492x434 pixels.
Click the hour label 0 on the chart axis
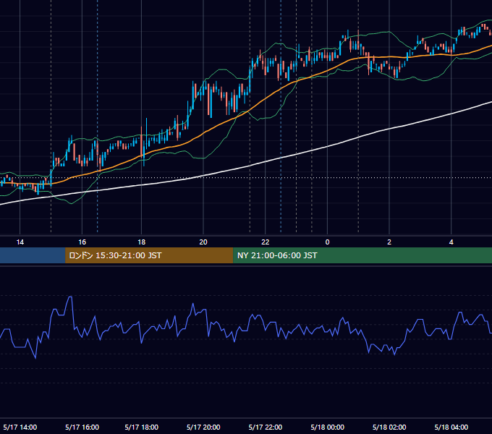[x=327, y=242]
